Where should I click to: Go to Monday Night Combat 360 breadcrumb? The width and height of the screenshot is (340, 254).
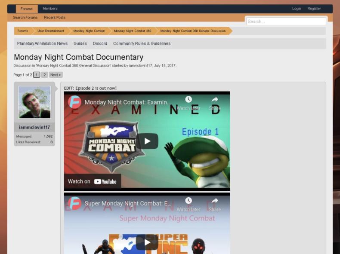[x=133, y=31]
